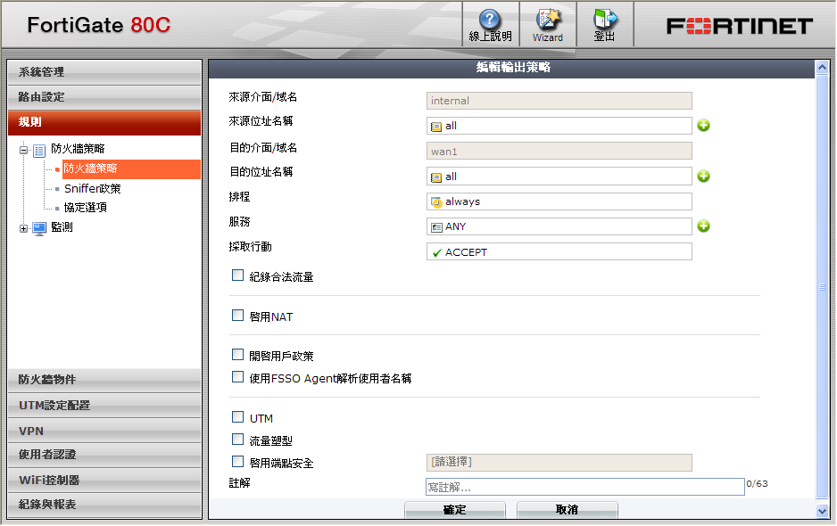Open 使用者認證 menu section

click(x=104, y=455)
